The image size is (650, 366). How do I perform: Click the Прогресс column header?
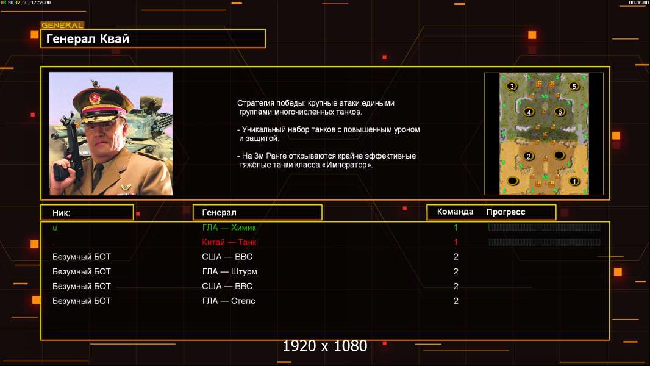[505, 212]
